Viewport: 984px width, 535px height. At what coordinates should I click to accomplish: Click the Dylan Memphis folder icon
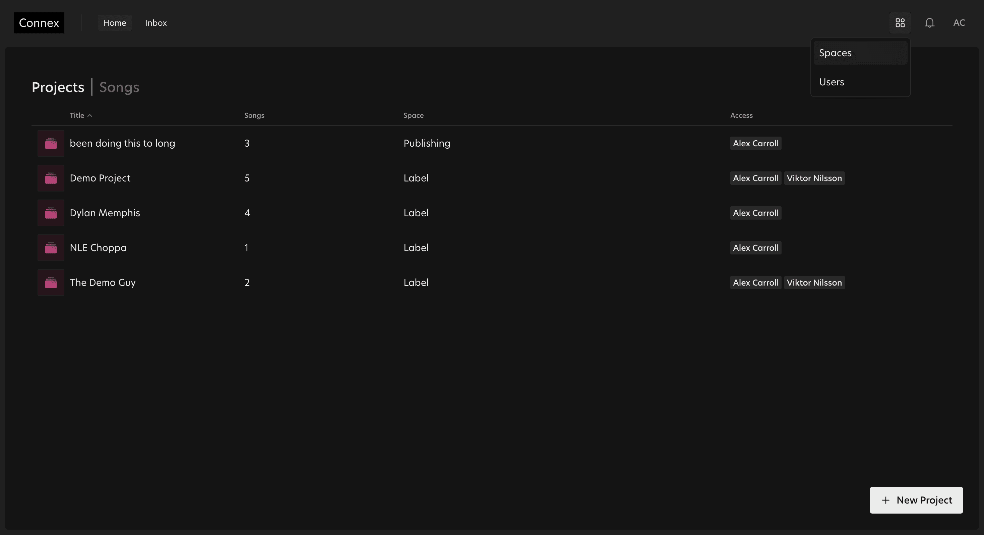tap(51, 213)
